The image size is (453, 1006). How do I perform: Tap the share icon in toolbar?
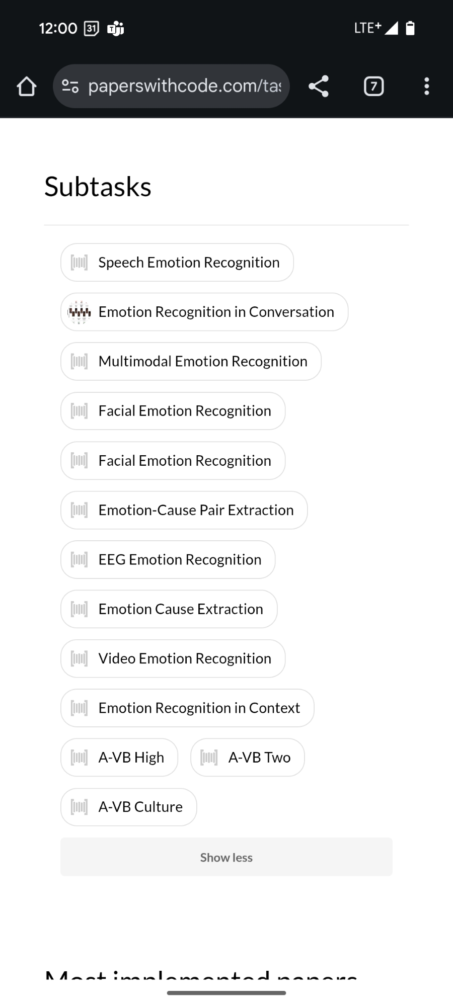pyautogui.click(x=319, y=86)
